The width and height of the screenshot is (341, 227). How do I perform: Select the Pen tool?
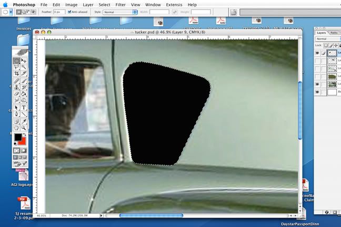click(16, 114)
